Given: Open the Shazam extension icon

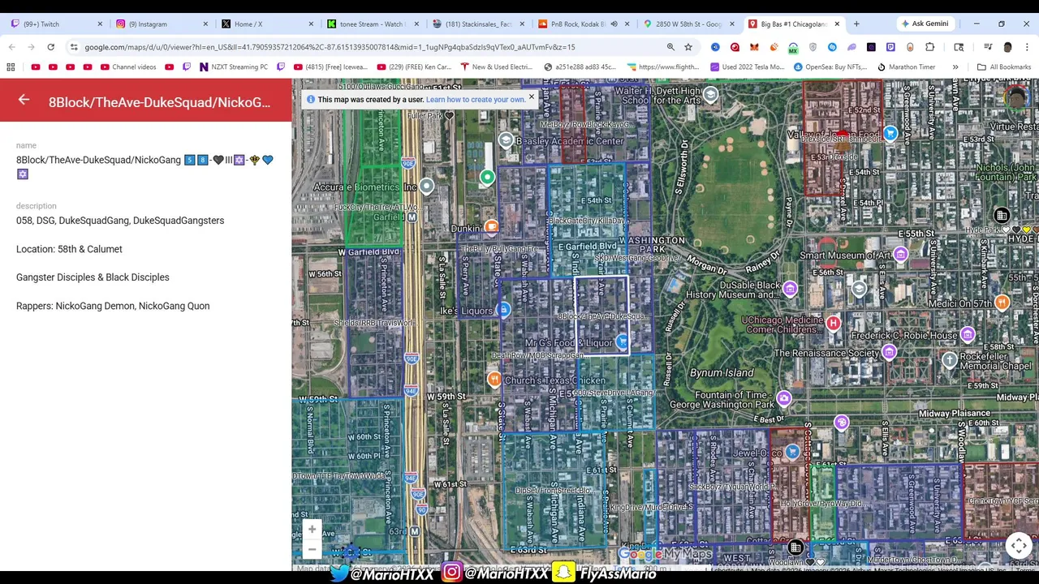Looking at the screenshot, I should (x=832, y=47).
